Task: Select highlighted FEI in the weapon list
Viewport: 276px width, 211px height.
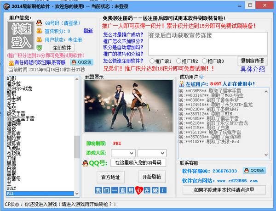Action: (x=40, y=193)
